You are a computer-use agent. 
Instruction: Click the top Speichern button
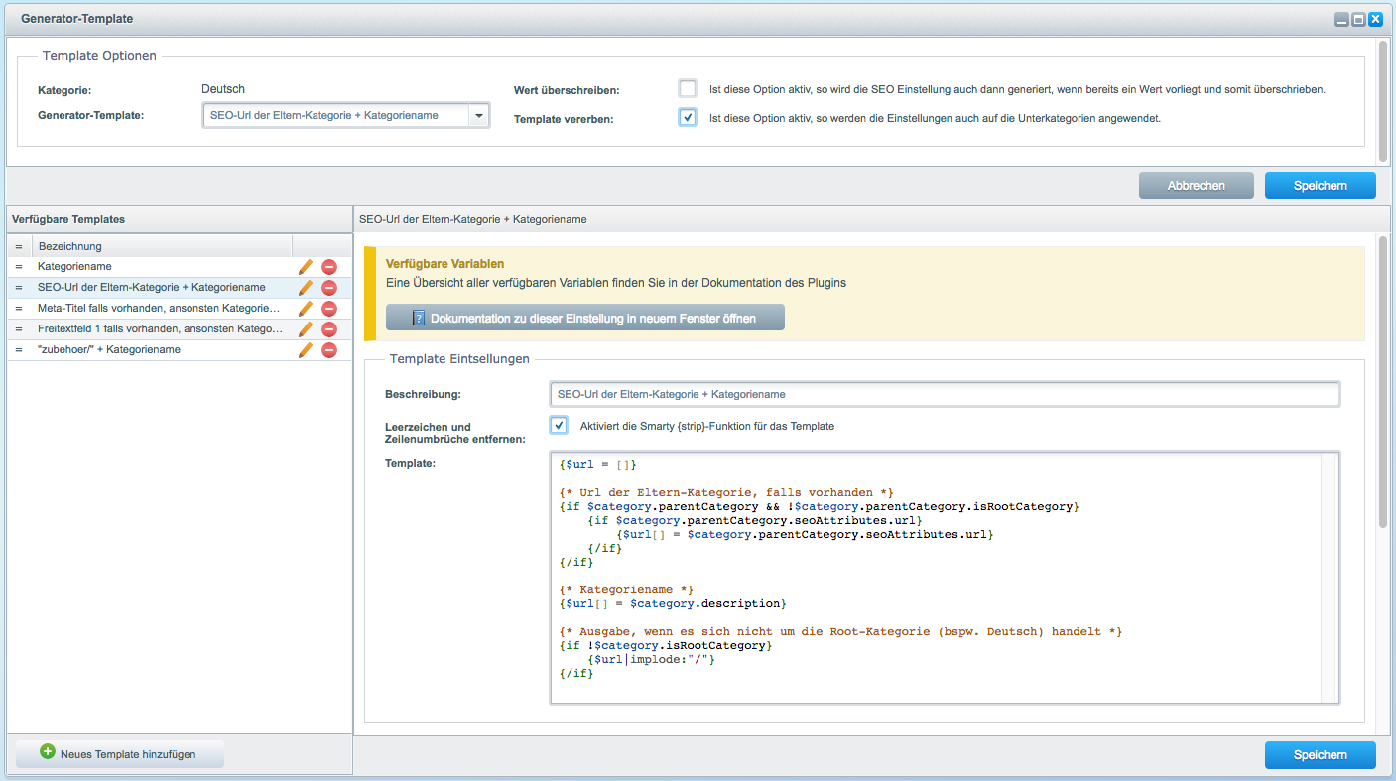pos(1320,186)
